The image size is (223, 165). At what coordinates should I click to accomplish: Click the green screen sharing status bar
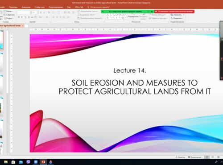(128, 11)
